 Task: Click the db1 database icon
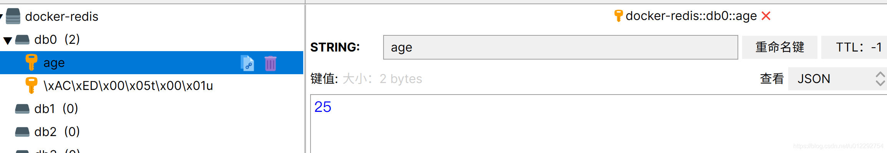[x=22, y=109]
